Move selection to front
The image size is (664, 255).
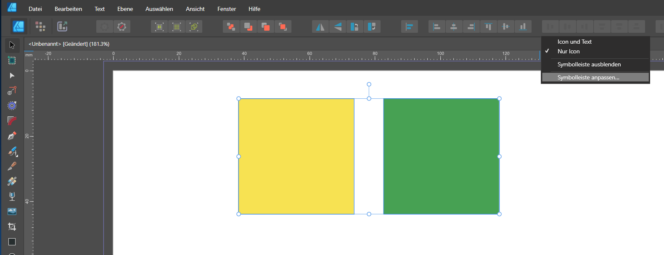click(x=283, y=26)
